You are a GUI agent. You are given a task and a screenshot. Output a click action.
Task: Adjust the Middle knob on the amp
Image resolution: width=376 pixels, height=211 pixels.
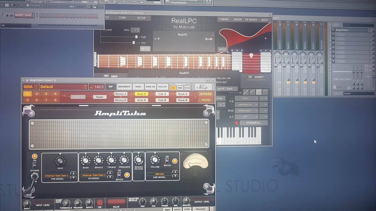[x=98, y=160]
